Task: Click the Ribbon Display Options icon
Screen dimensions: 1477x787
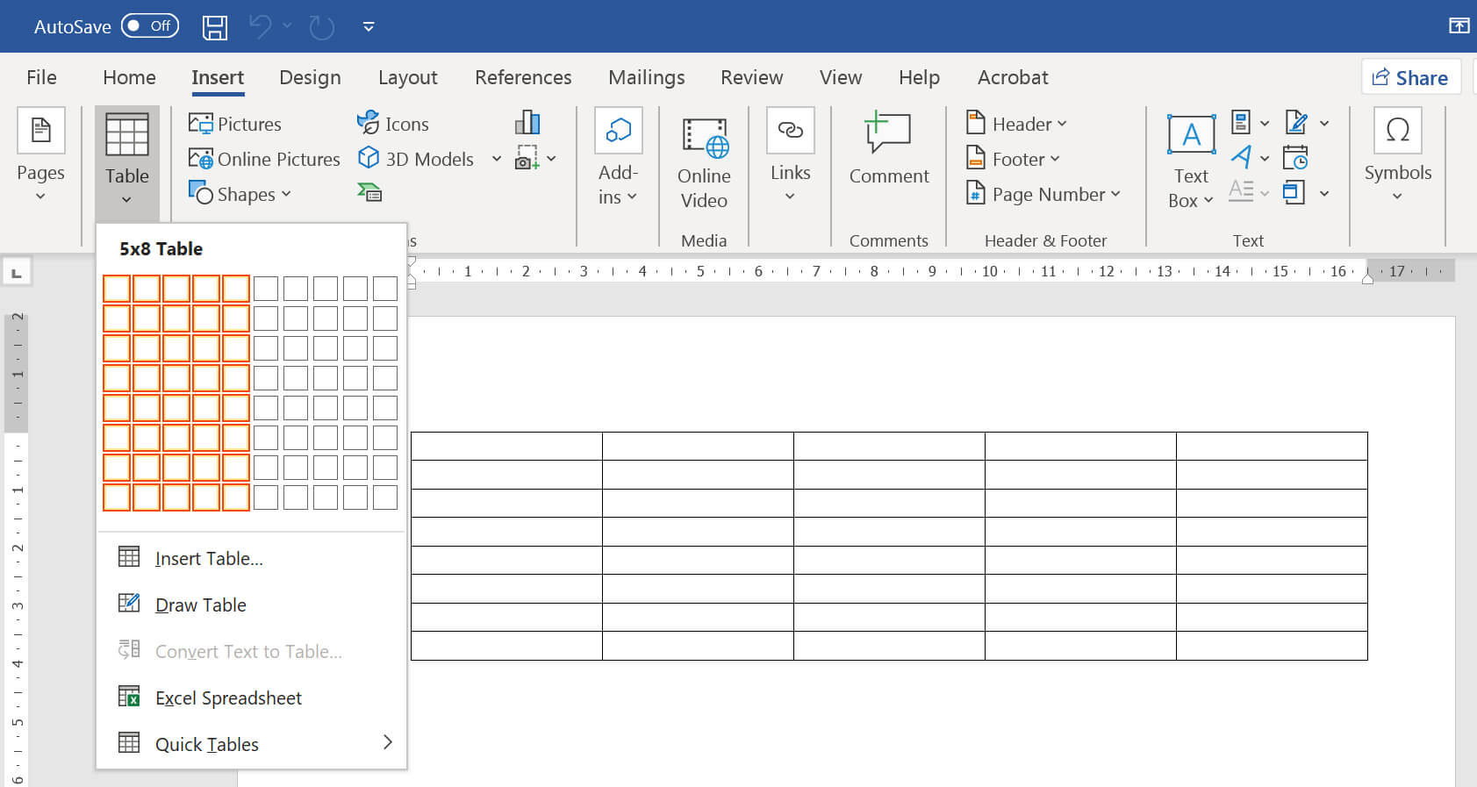Action: click(1459, 25)
